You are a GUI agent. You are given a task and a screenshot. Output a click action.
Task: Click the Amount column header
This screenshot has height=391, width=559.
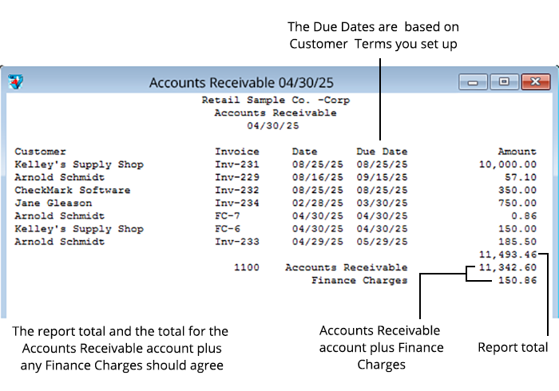(x=517, y=152)
